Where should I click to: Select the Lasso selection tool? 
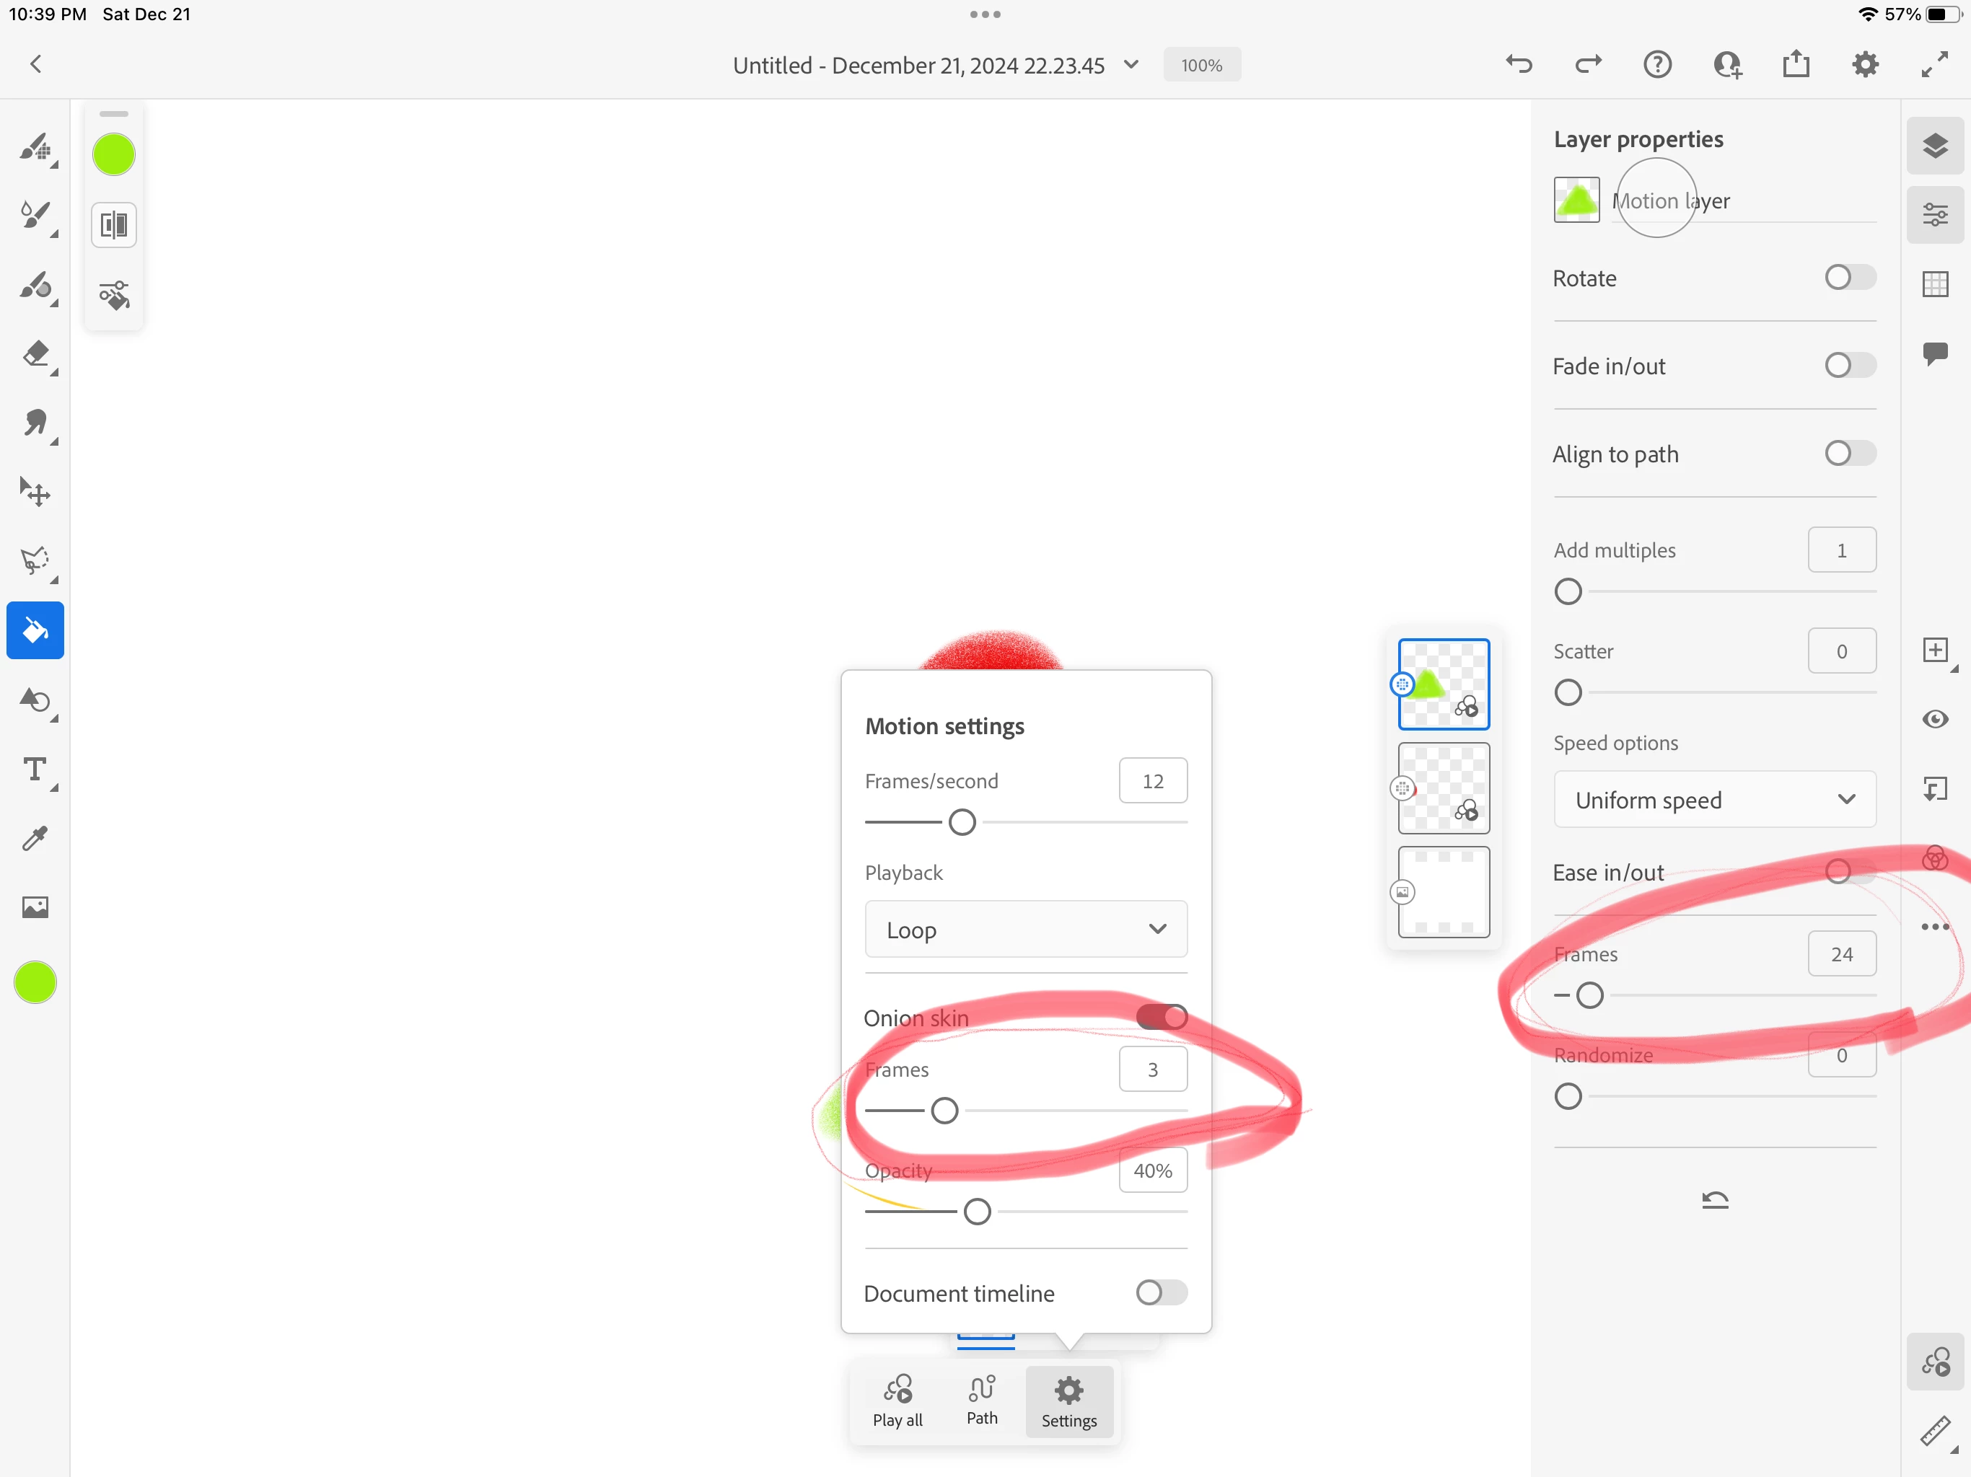35,560
